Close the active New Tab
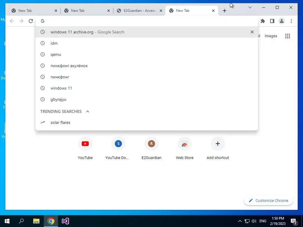 point(213,11)
